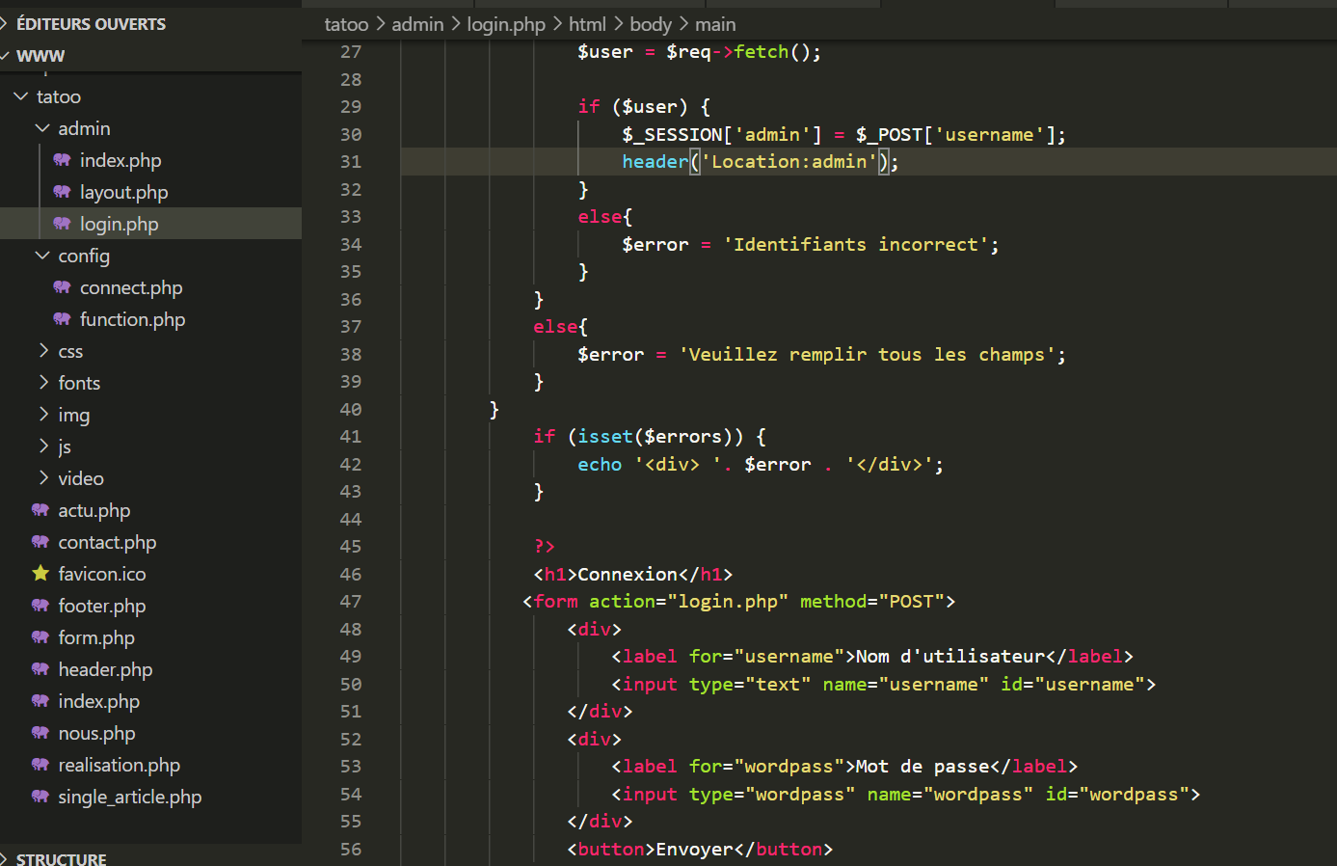Open the contact.php file
The image size is (1337, 866).
[x=107, y=542]
